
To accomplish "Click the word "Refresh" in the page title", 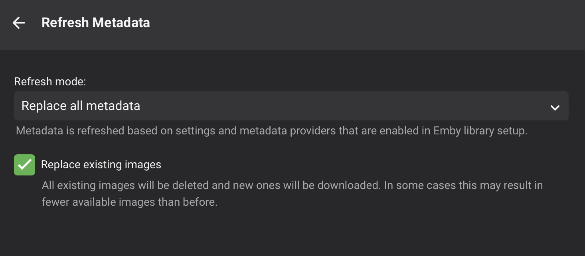I will [65, 23].
